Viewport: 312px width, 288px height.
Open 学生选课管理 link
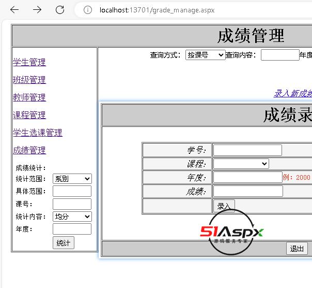coord(38,133)
